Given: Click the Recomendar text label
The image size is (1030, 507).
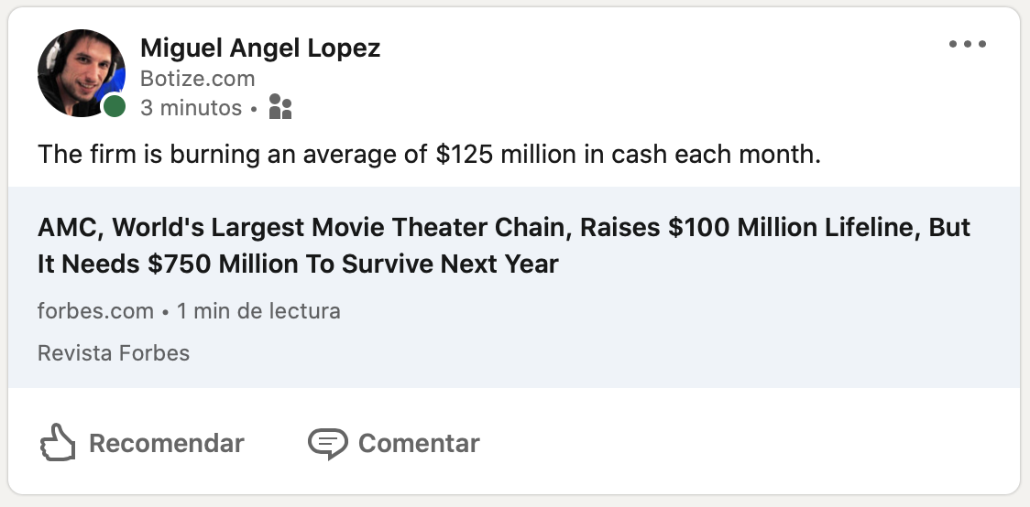Looking at the screenshot, I should 166,443.
